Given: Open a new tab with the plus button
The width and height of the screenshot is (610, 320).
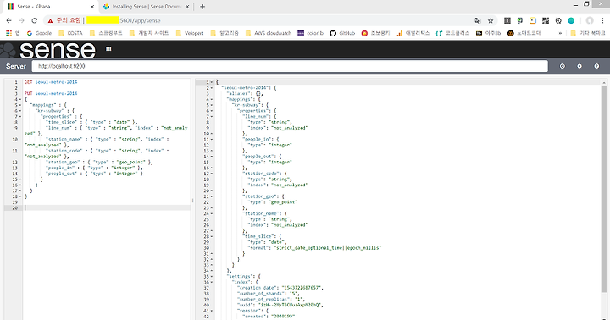Looking at the screenshot, I should [x=202, y=7].
